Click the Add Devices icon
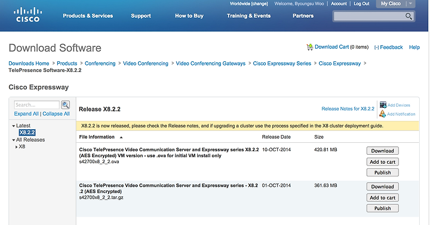The image size is (430, 225). [383, 105]
